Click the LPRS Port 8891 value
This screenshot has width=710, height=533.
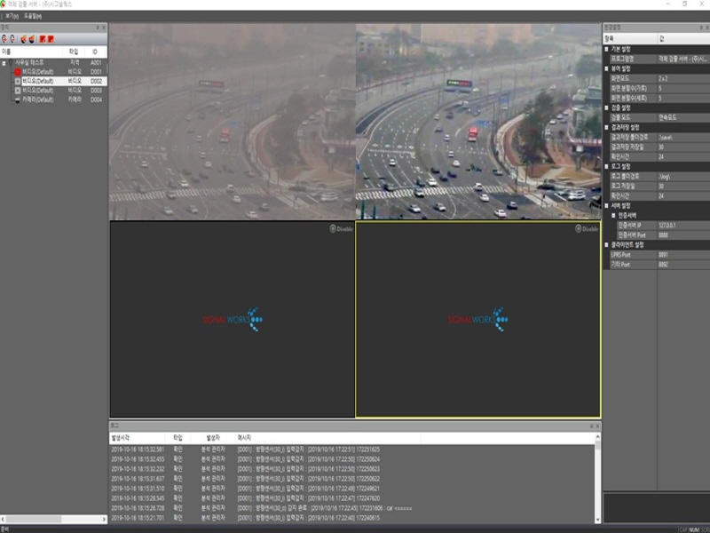pos(683,255)
